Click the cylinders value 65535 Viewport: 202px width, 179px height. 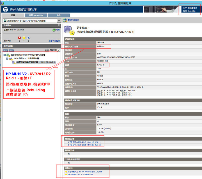point(100,76)
